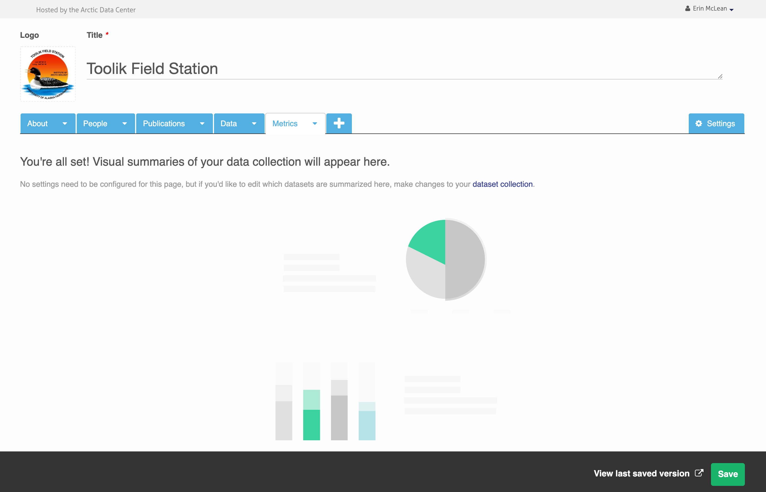The width and height of the screenshot is (766, 492).
Task: Open the People tab dropdown arrow
Action: [x=125, y=124]
